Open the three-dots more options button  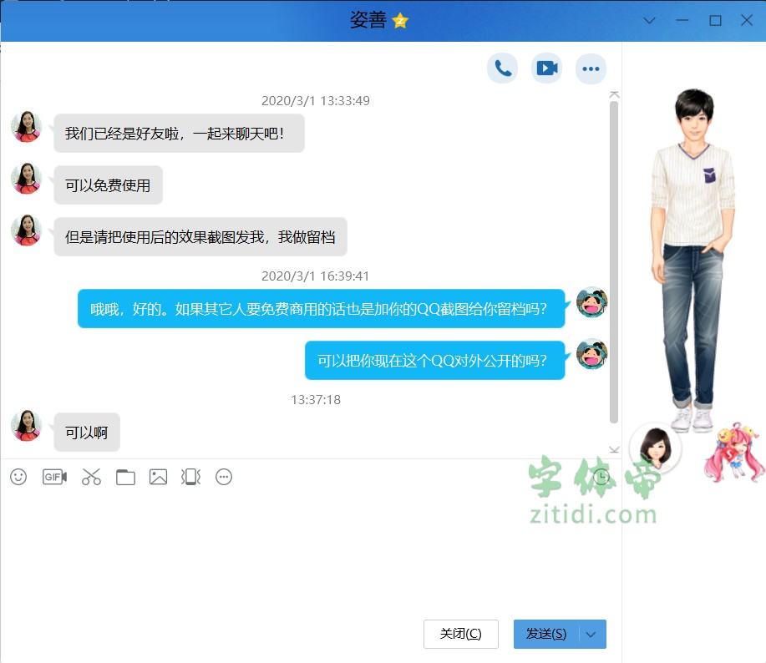pyautogui.click(x=591, y=68)
